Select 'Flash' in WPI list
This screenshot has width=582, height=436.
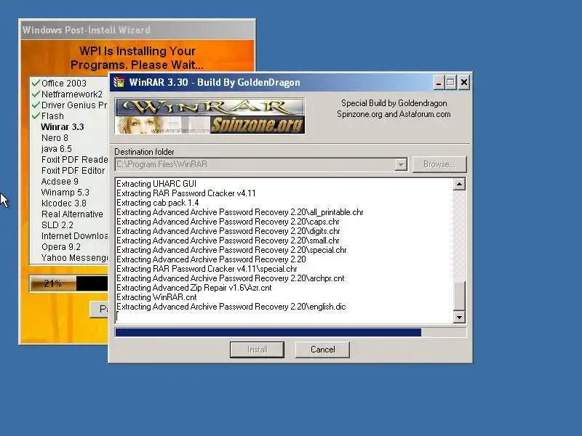[x=52, y=116]
